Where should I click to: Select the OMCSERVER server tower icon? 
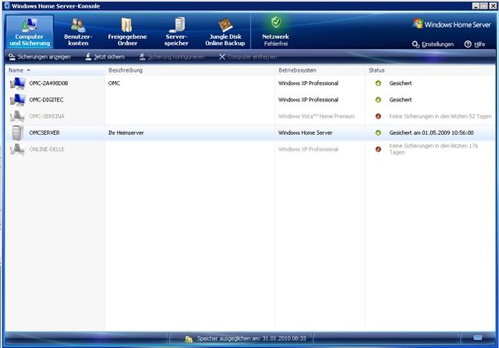(17, 133)
